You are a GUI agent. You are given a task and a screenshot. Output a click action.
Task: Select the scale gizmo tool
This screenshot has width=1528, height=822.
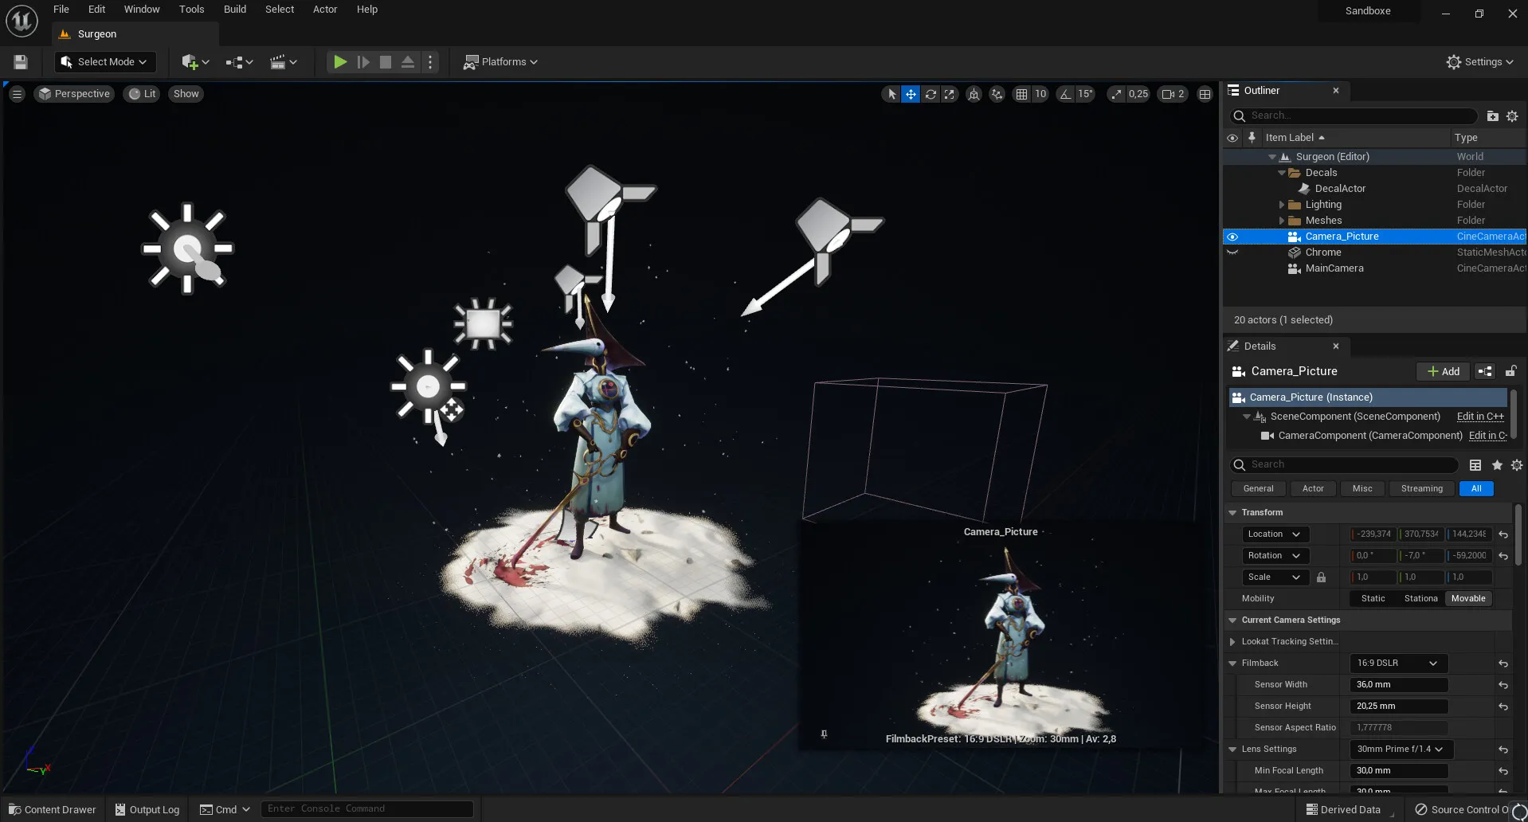949,94
